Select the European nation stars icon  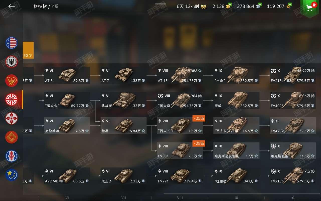[12, 175]
